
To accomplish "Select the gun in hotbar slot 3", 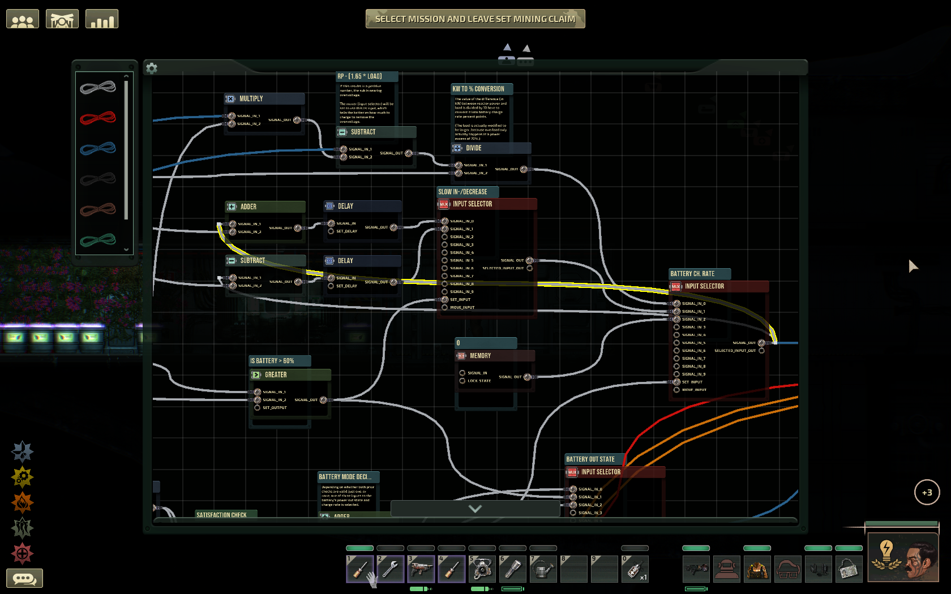I will point(421,569).
